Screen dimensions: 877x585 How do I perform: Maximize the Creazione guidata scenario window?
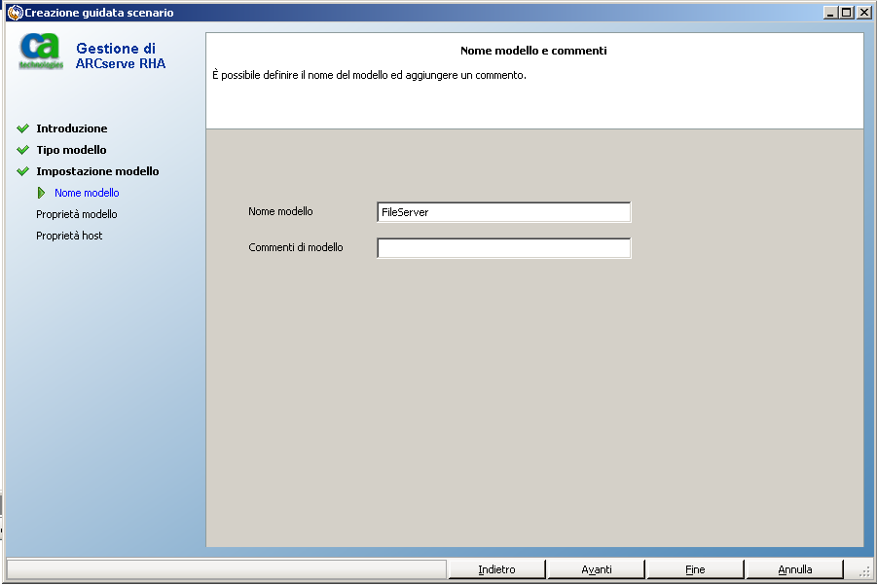pos(847,13)
